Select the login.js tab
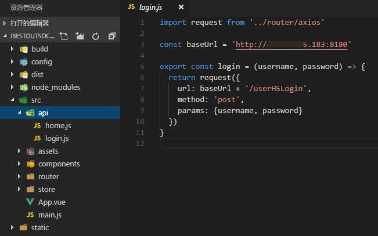 point(154,8)
